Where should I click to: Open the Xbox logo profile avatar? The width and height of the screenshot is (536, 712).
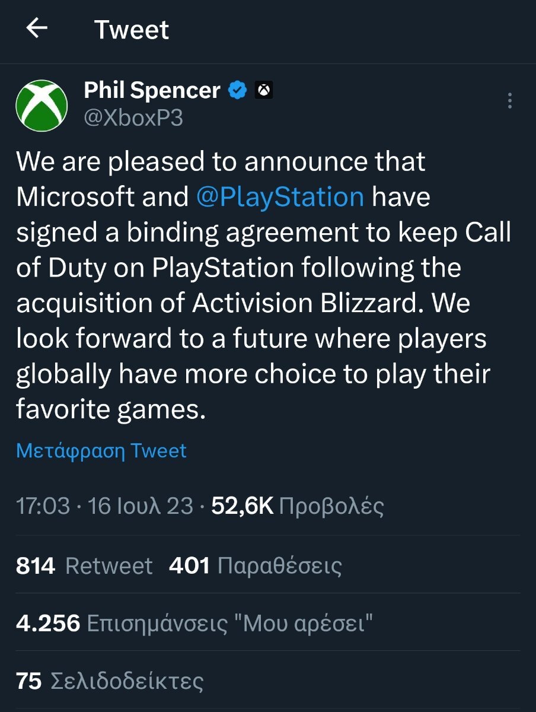tap(42, 106)
